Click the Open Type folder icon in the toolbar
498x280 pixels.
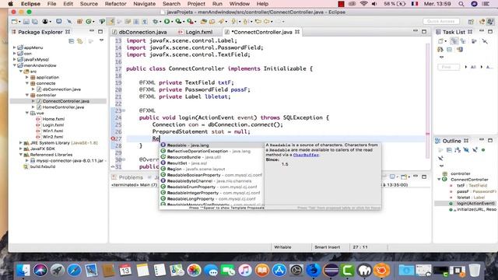pyautogui.click(x=203, y=22)
